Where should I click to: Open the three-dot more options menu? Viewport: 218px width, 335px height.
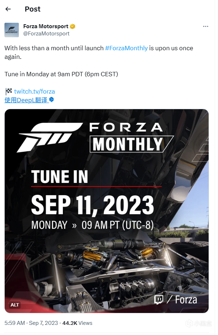click(x=206, y=26)
